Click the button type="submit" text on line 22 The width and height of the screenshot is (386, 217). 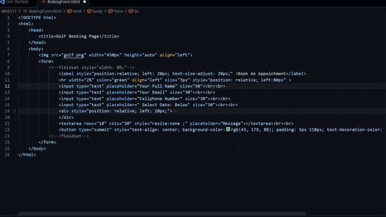click(x=85, y=130)
